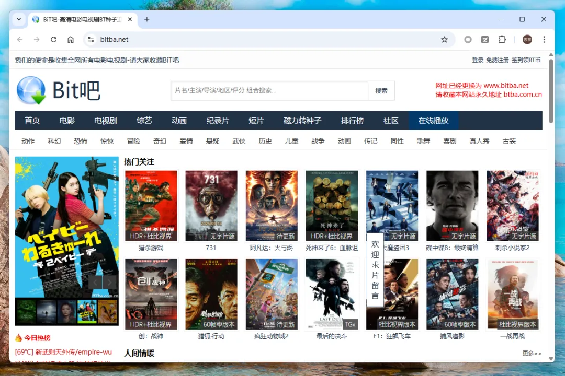Open the 死神来了6：血脉诅 poster
Viewport: 565px width, 376px height.
tap(332, 206)
